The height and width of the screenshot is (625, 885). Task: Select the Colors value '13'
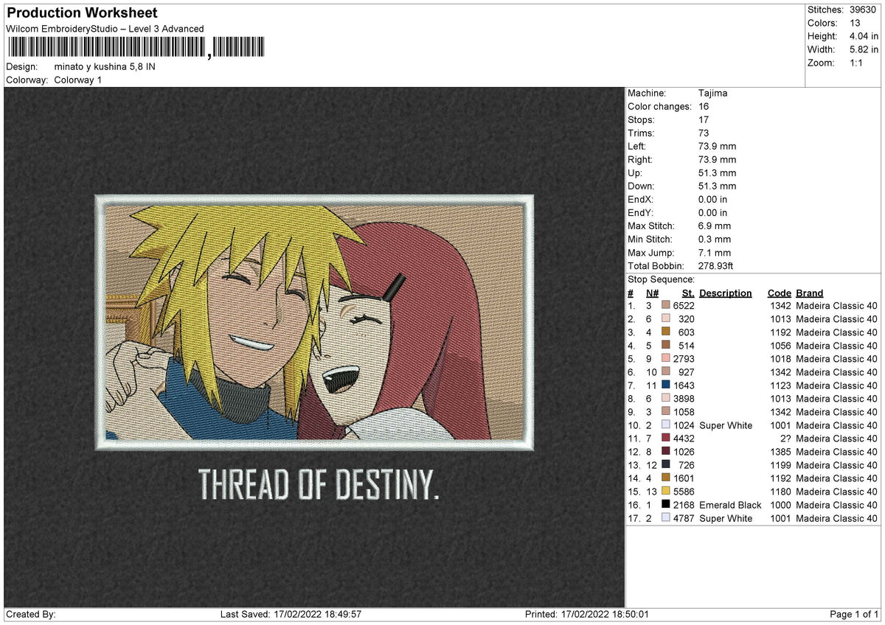855,23
